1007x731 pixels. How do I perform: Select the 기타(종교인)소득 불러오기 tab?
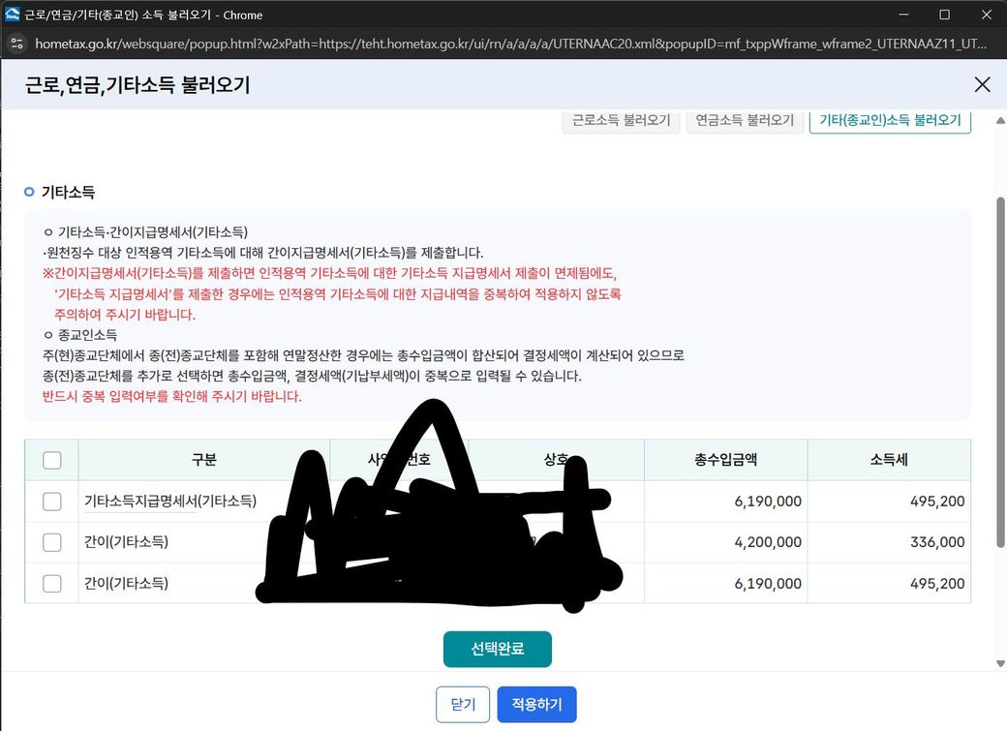coord(890,121)
